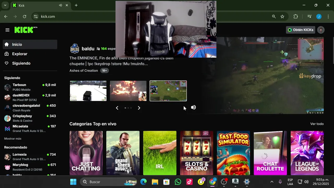Image resolution: width=334 pixels, height=188 pixels.
Task: Click Ashes of Creation category link
Action: pos(84,70)
